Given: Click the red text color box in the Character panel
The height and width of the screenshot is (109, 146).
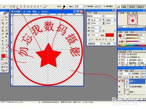Looking at the screenshot, I should (109, 35).
